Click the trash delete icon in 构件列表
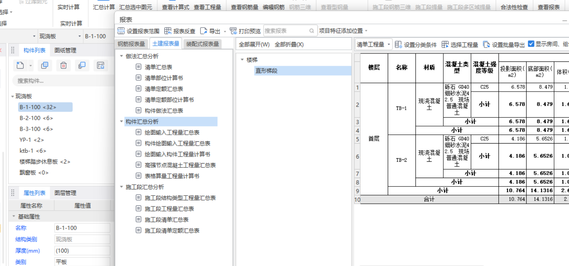This screenshot has width=569, height=266. [x=64, y=65]
